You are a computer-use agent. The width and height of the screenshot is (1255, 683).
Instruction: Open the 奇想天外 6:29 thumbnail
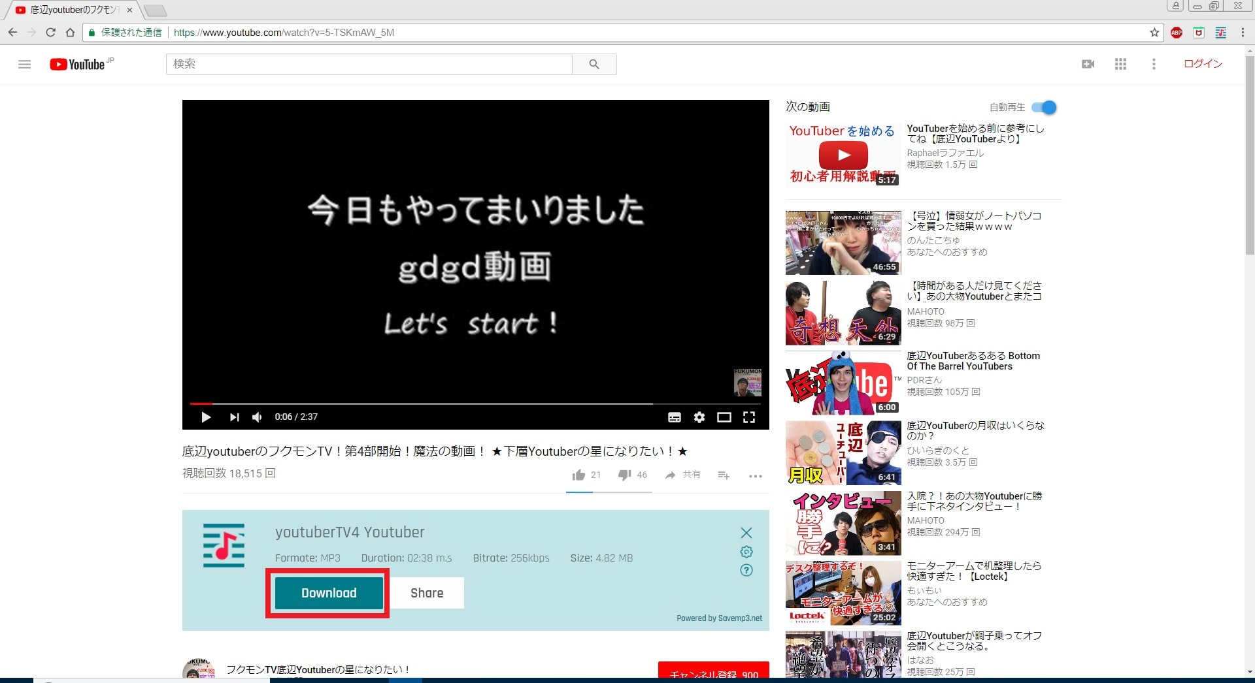coord(843,313)
